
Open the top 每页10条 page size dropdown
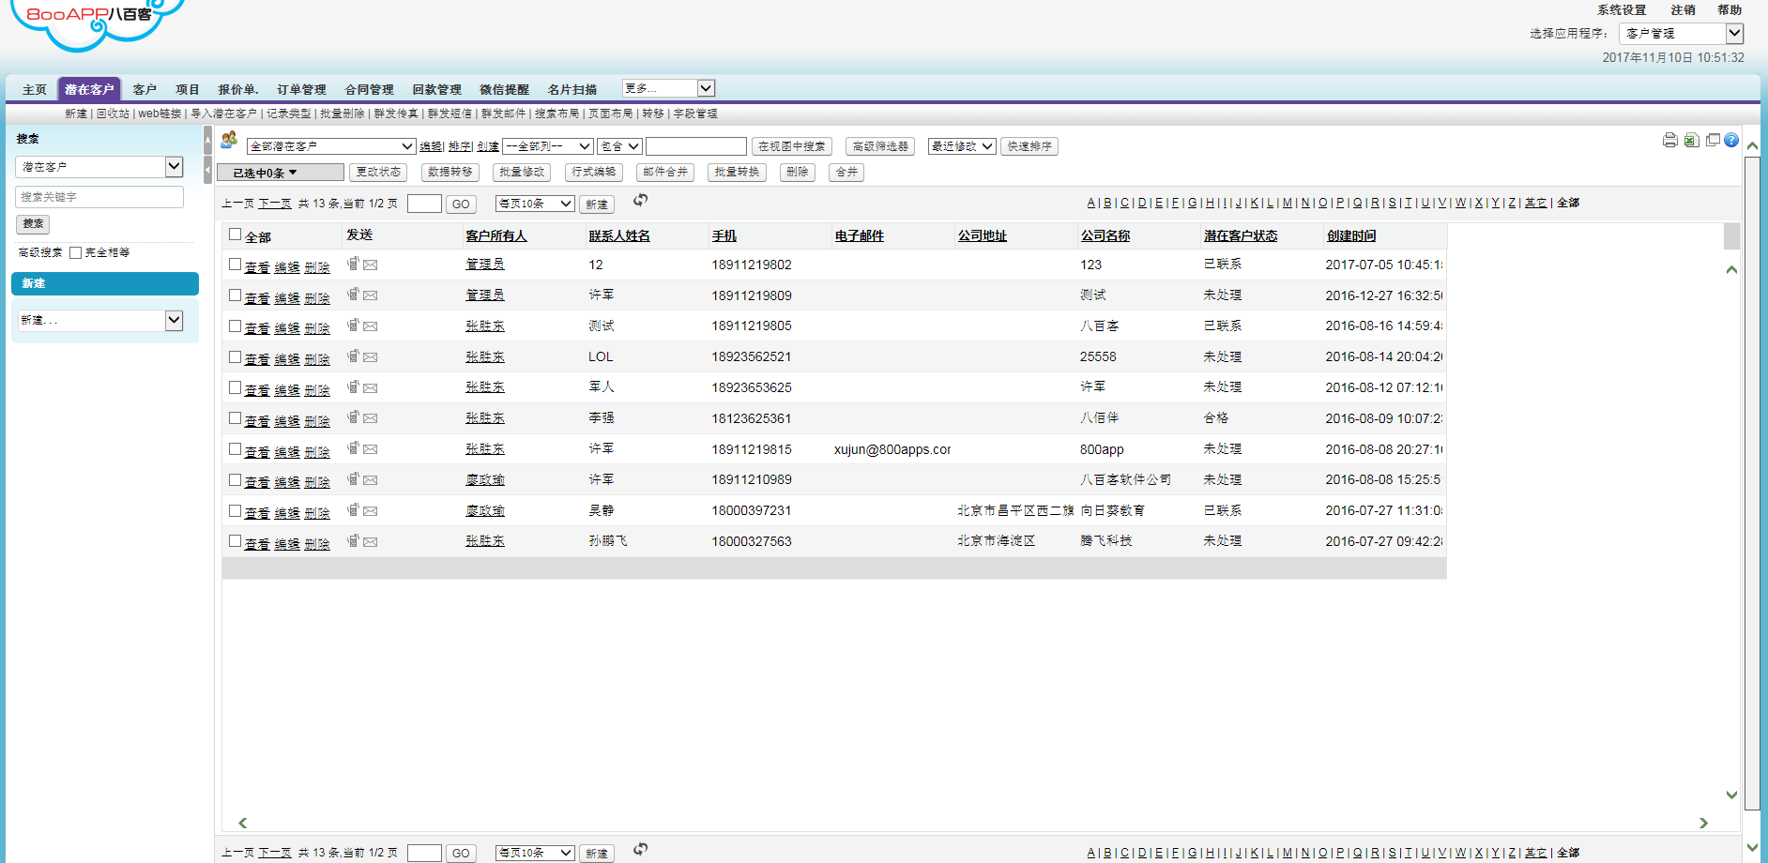[x=535, y=204]
